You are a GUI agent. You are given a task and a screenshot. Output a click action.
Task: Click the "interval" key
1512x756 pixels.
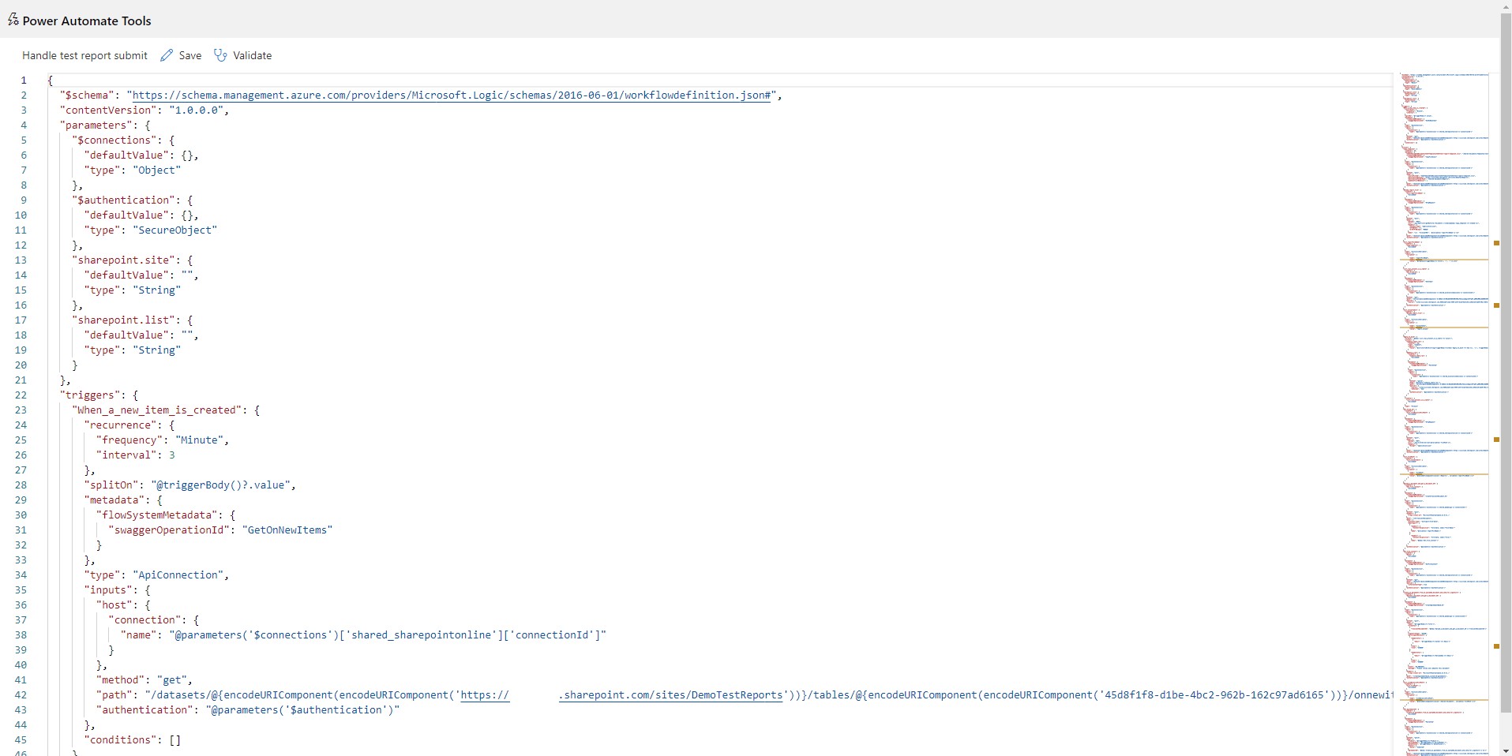126,455
